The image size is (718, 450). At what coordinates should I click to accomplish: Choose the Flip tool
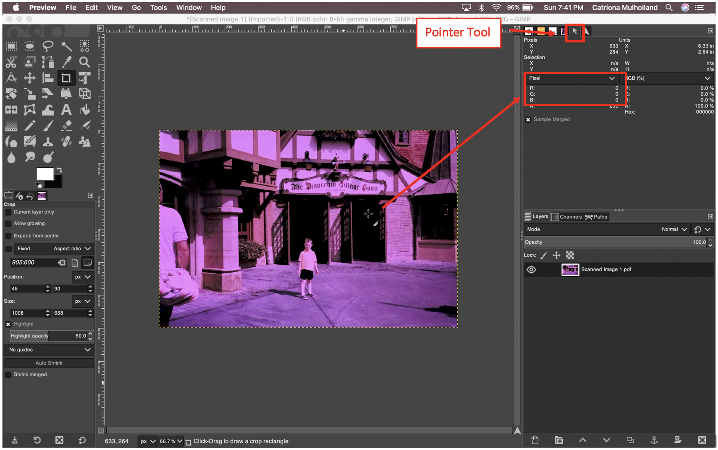click(x=11, y=110)
